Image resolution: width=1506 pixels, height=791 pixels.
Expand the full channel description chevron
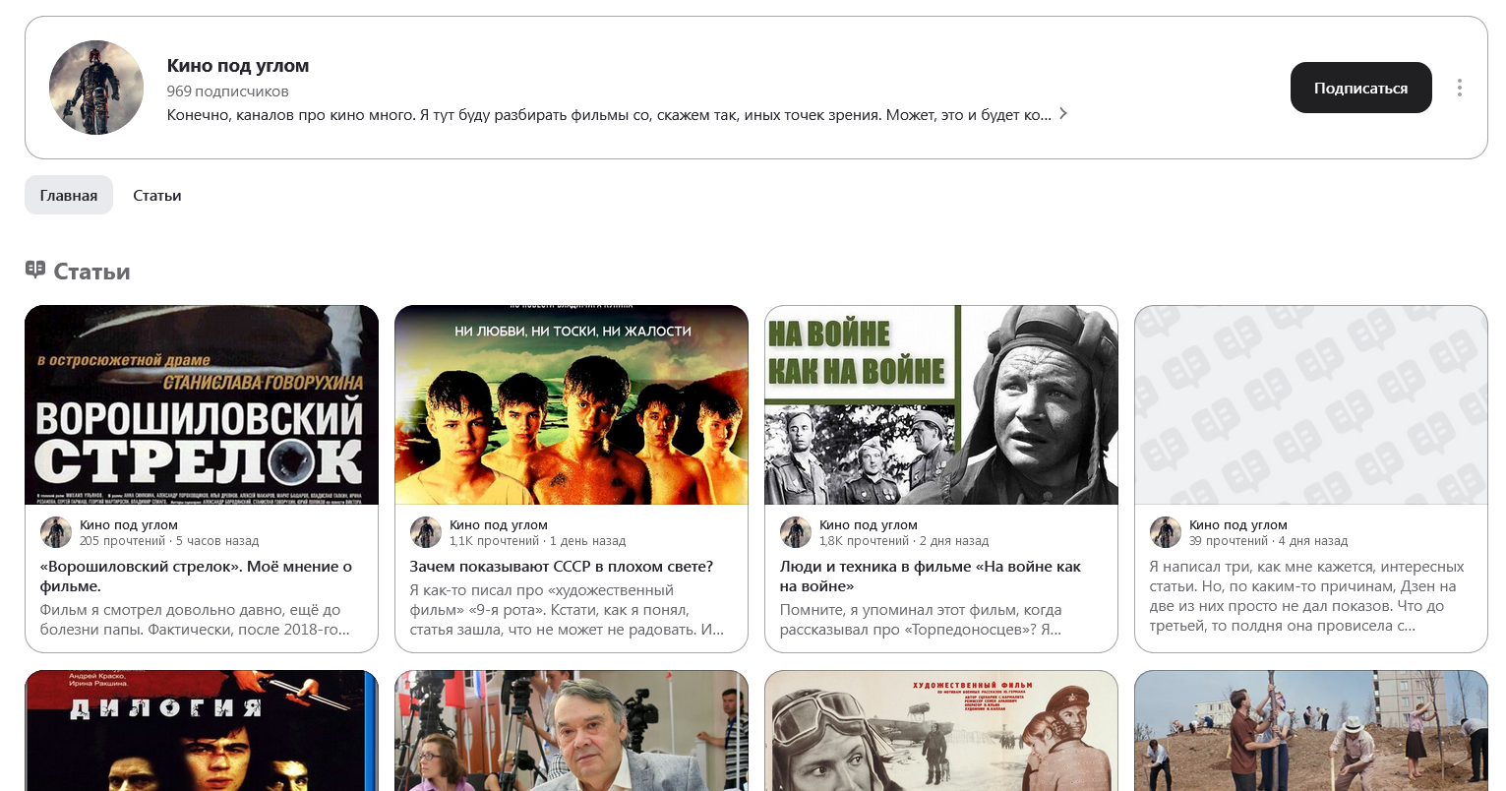[1063, 114]
